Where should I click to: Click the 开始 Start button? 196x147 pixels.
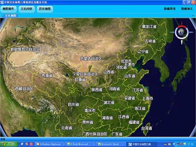(x=9, y=144)
